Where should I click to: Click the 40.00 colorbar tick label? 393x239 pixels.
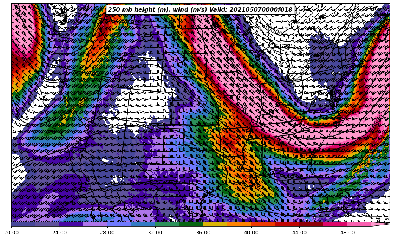(251, 233)
